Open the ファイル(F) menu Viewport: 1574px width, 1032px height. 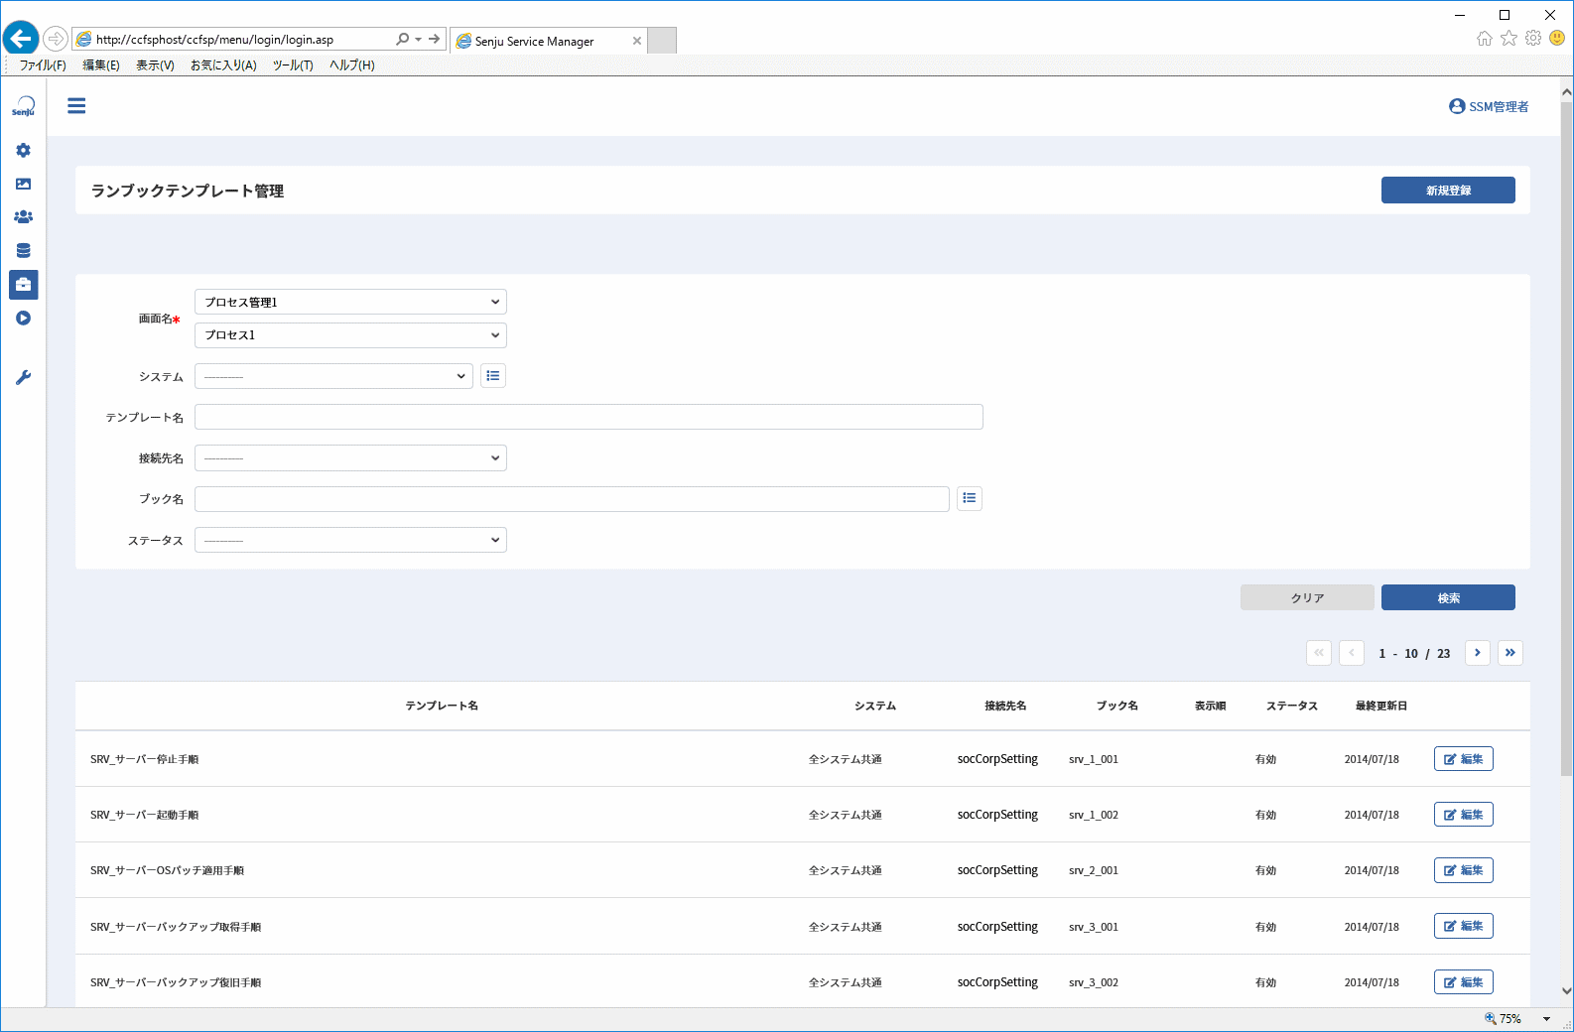pyautogui.click(x=43, y=65)
